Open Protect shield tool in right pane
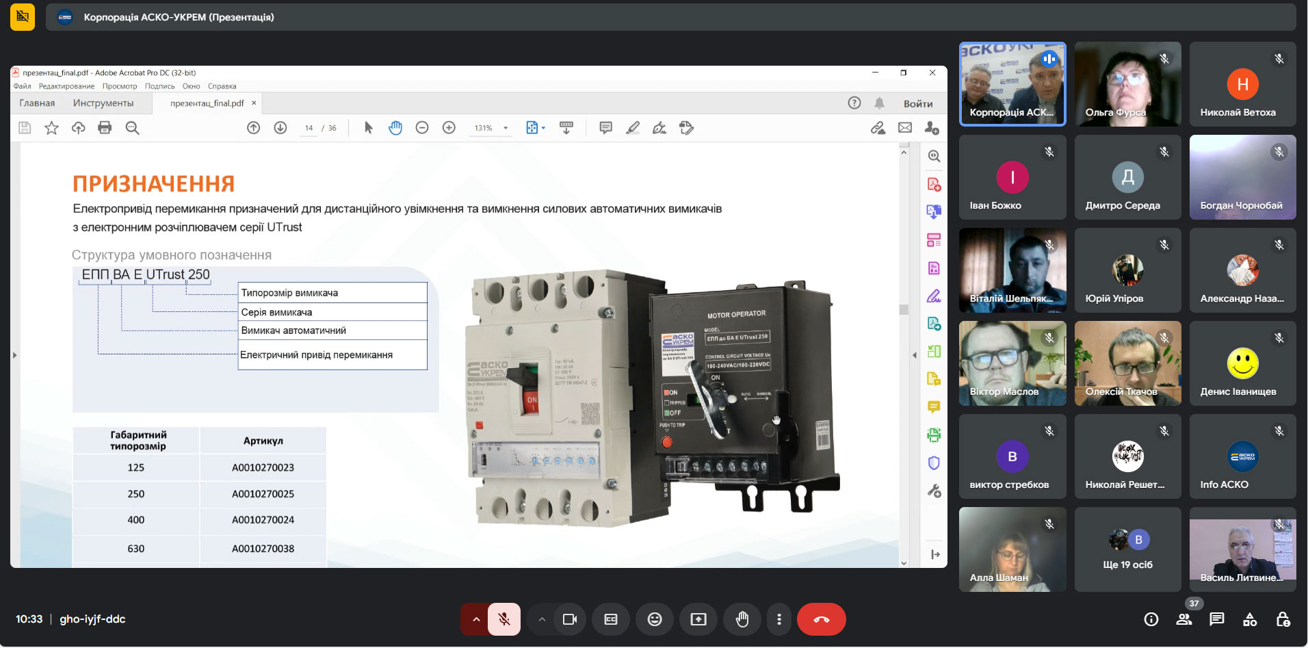 pos(934,463)
